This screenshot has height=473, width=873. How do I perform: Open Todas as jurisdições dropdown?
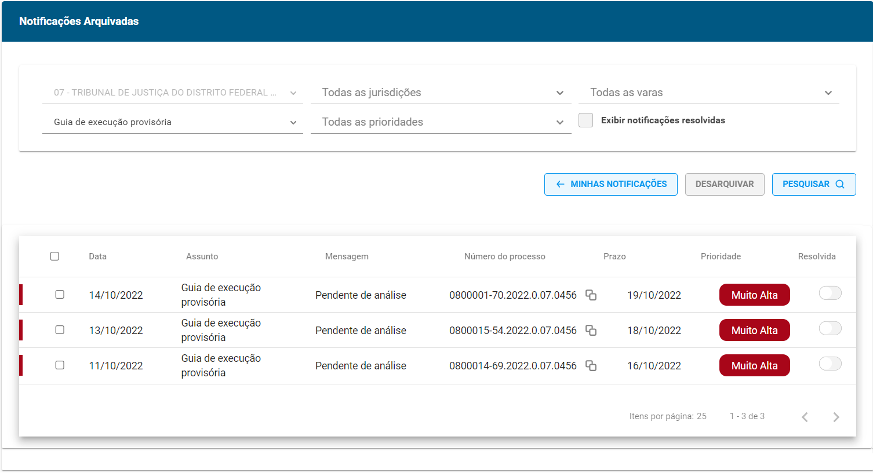tap(441, 93)
